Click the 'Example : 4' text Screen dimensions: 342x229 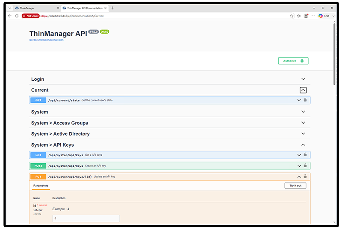(61, 209)
